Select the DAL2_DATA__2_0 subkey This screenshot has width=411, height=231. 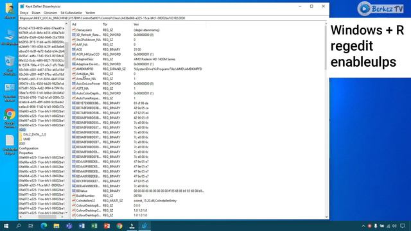(35, 134)
